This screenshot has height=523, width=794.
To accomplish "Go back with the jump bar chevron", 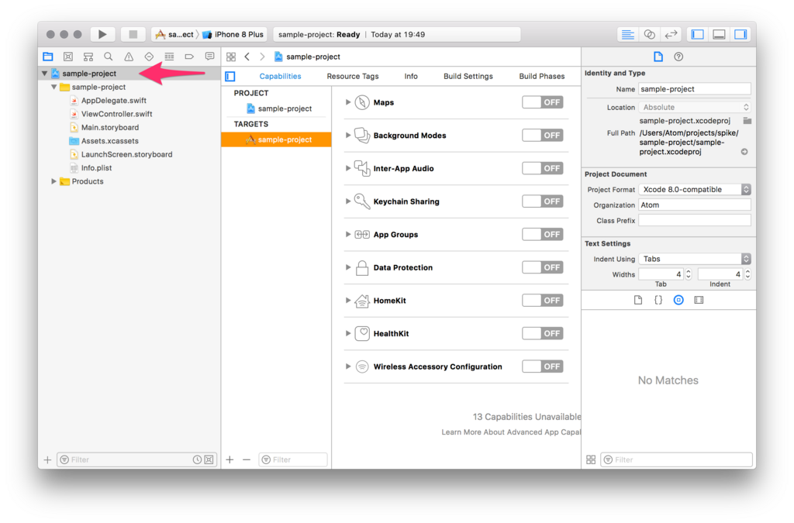I will point(247,57).
